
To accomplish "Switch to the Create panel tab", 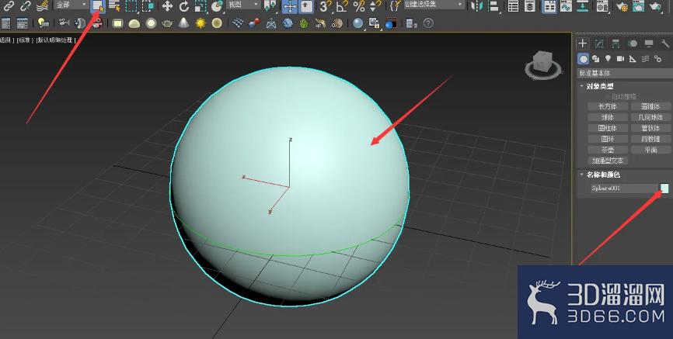I will [x=582, y=43].
